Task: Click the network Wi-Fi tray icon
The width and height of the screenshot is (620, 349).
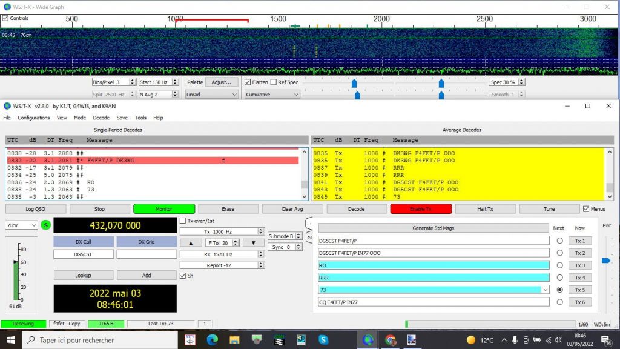Action: [x=548, y=340]
